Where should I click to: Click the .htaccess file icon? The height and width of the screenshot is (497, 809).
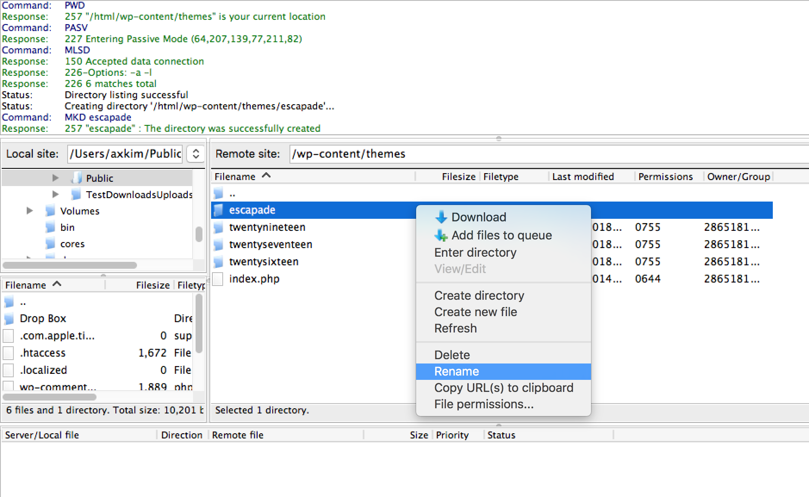click(9, 353)
